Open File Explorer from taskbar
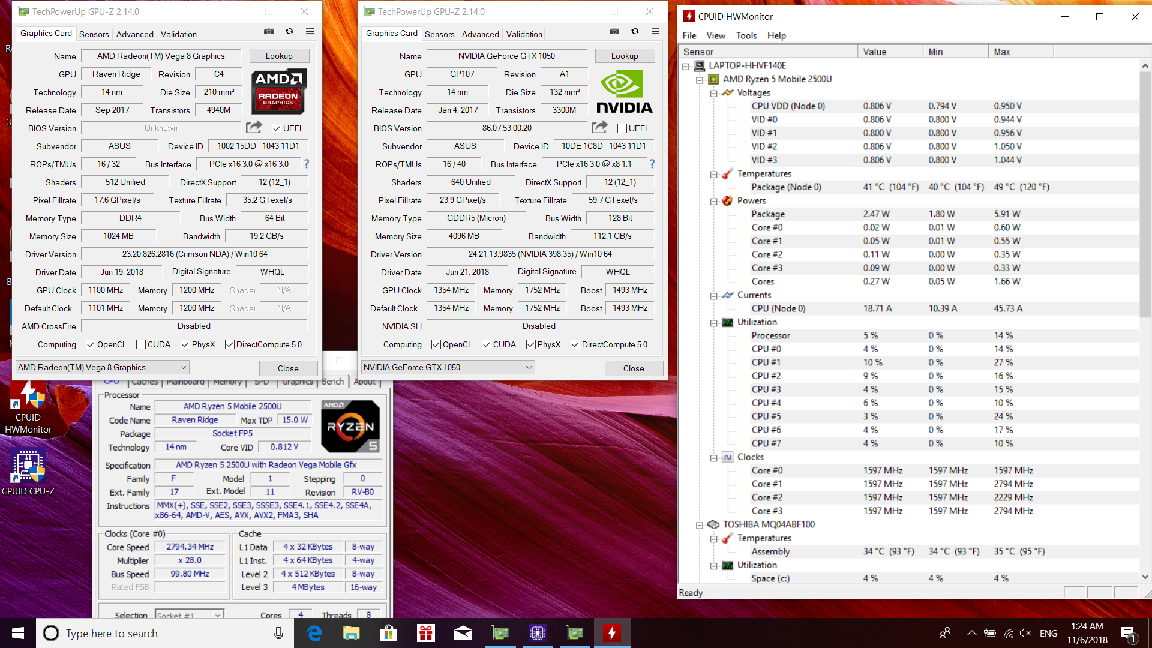 [x=351, y=633]
